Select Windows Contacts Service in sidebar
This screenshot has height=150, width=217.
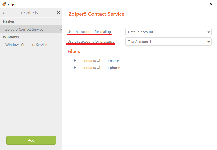point(26,45)
